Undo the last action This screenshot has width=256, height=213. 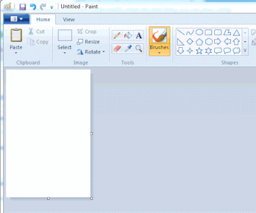click(x=33, y=7)
